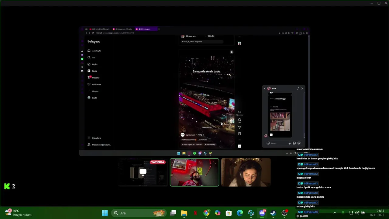Screen dimensions: 389x219
Task: Open the shared noktasızbloggs post in chat
Action: click(x=280, y=116)
